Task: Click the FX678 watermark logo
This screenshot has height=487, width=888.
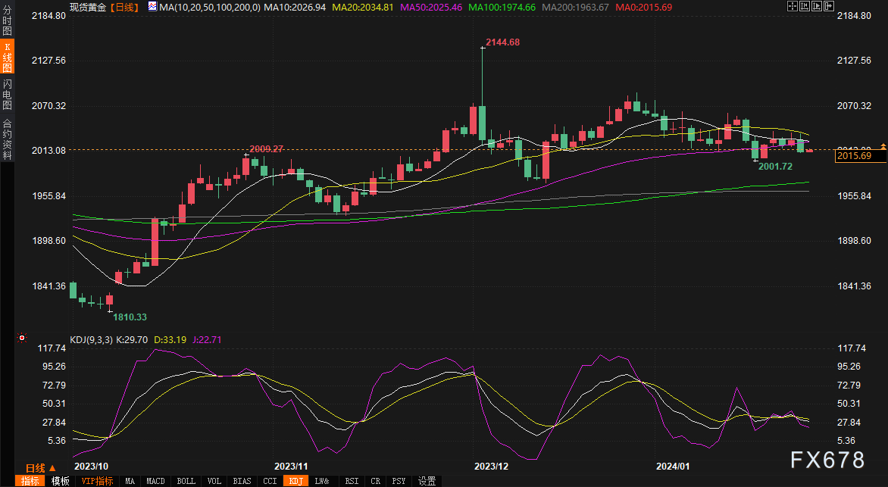Action: (827, 460)
